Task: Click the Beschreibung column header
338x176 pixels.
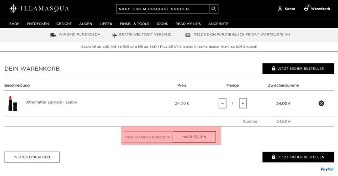Action: pos(17,85)
